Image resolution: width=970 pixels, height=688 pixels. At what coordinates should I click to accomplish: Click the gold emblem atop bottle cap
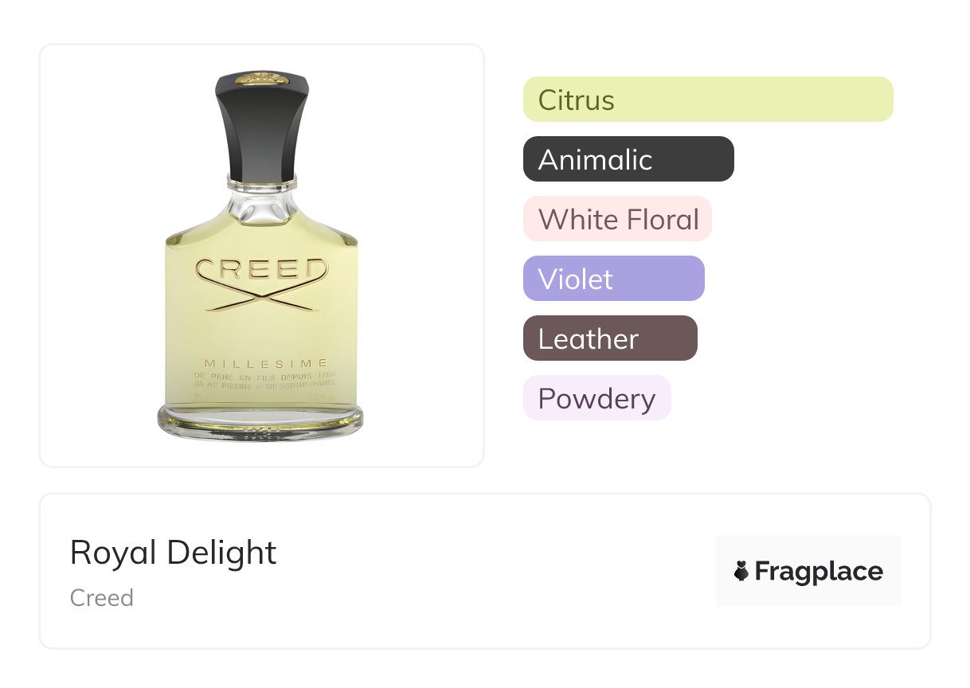(x=262, y=76)
